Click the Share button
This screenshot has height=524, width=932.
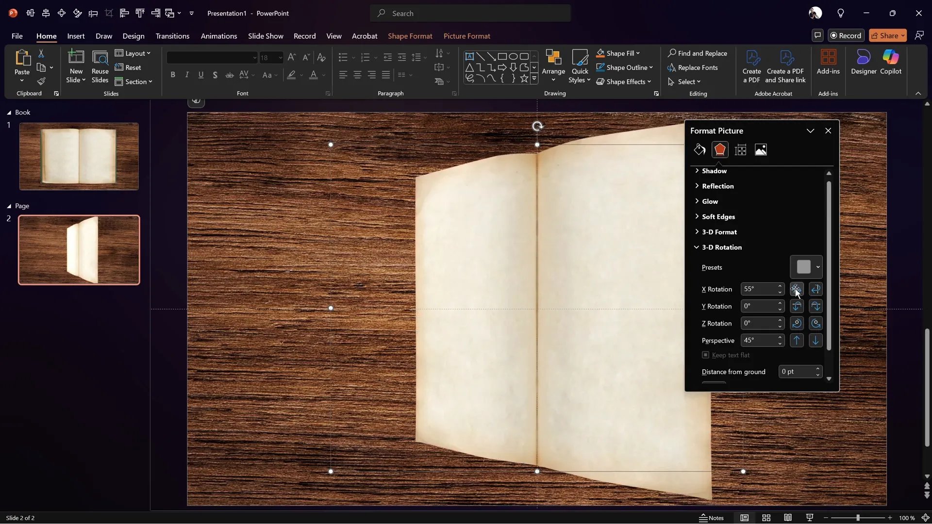(888, 35)
